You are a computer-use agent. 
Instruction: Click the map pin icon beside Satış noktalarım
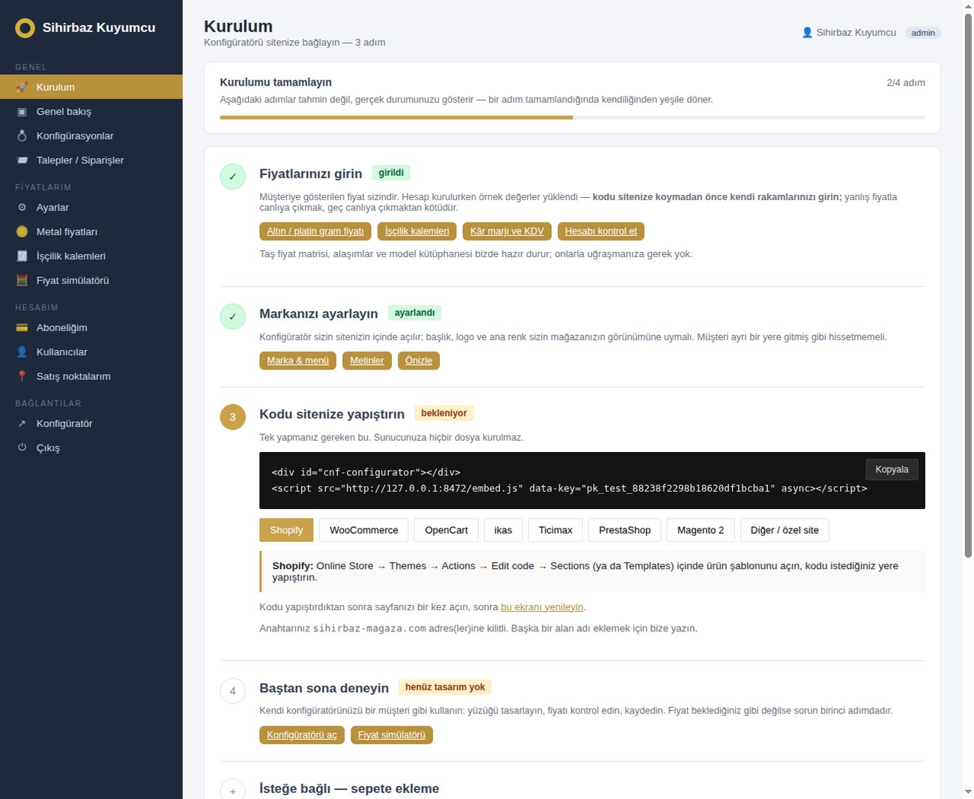(x=22, y=376)
